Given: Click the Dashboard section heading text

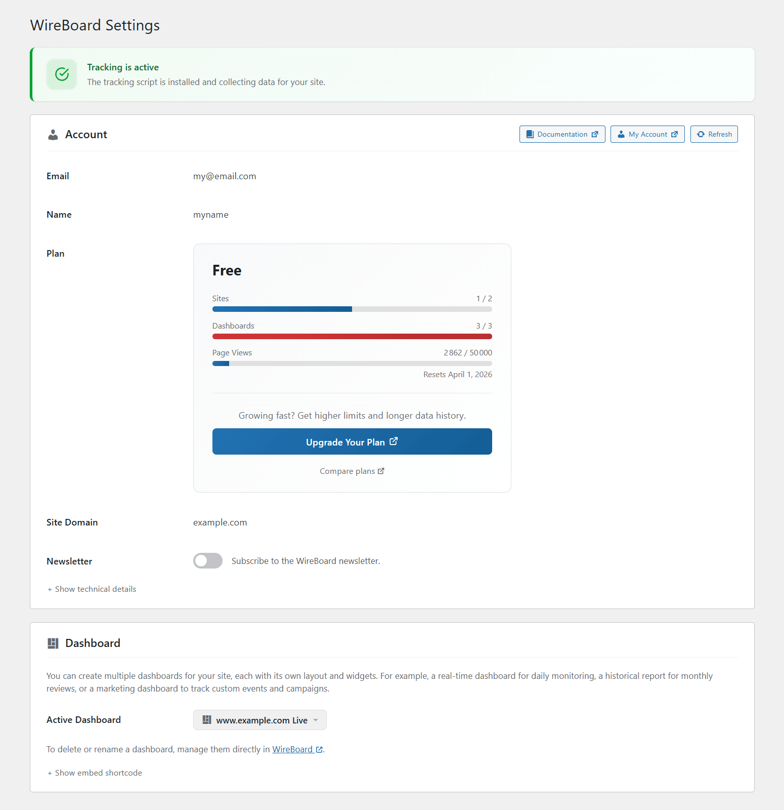Looking at the screenshot, I should pos(93,643).
